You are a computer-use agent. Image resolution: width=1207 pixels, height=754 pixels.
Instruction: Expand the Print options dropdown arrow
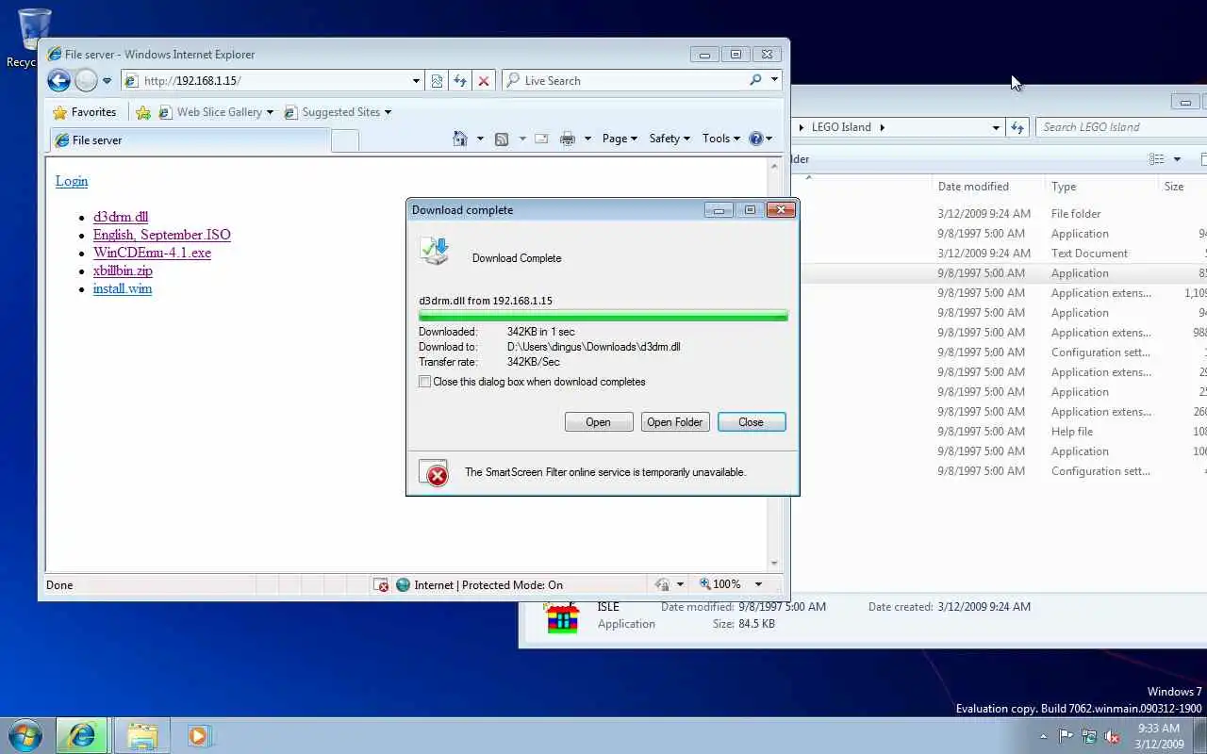[587, 139]
